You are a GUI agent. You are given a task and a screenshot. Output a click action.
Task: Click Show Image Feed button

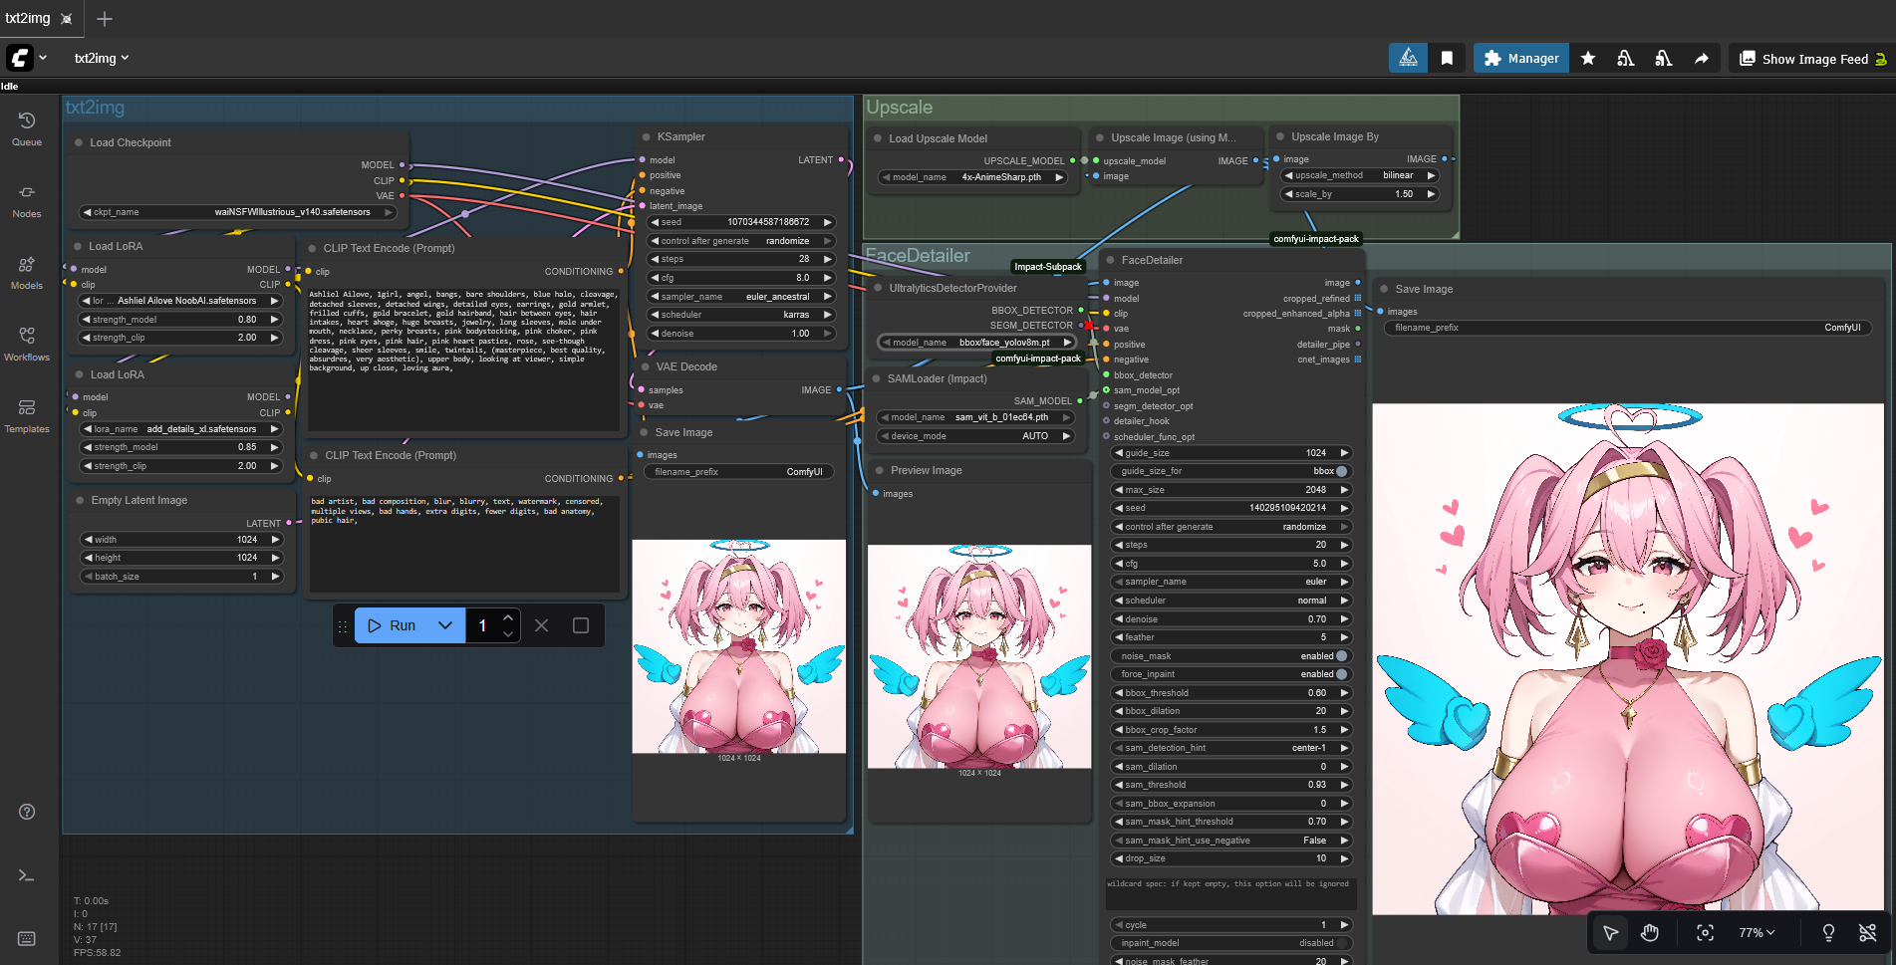(1812, 59)
